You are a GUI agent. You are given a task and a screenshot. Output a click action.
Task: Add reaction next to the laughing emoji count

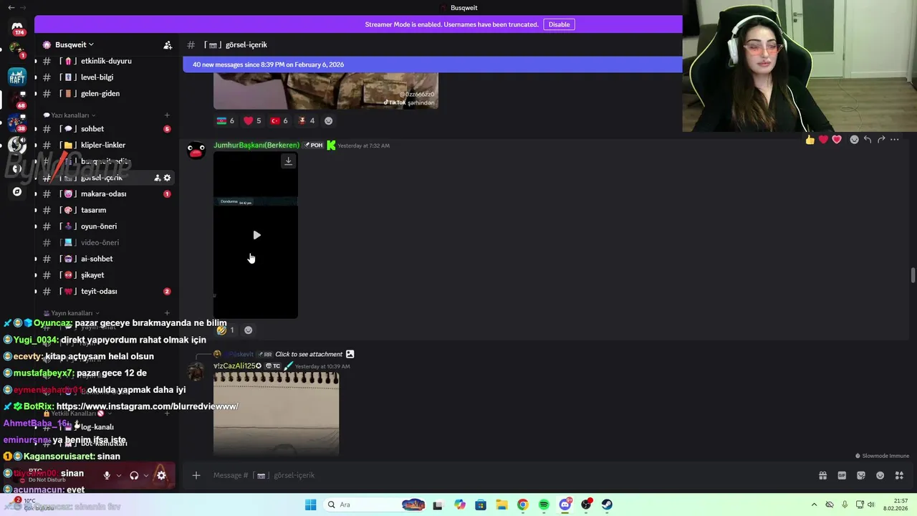pos(248,330)
